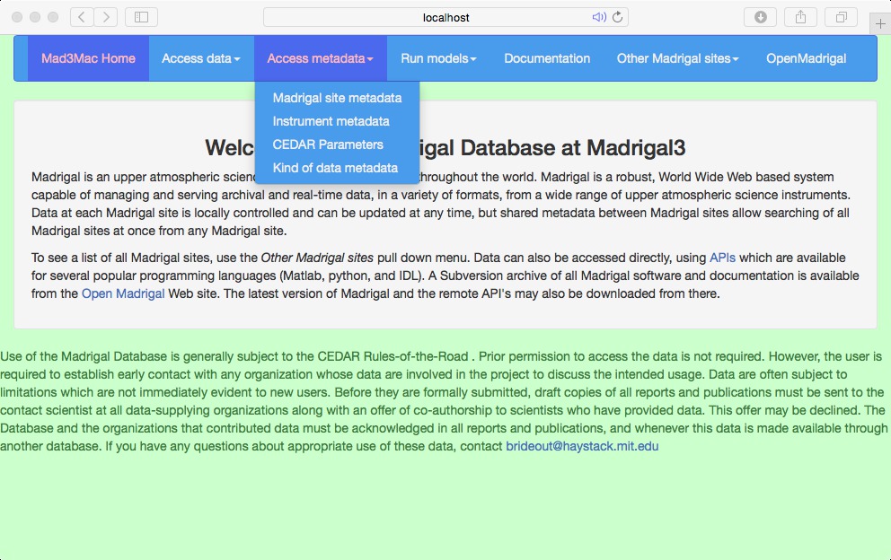891x560 pixels.
Task: Select CEDAR Parameters menu entry
Action: pyautogui.click(x=328, y=144)
